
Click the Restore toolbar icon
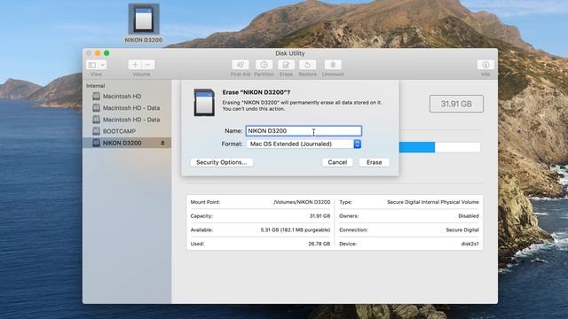(307, 65)
